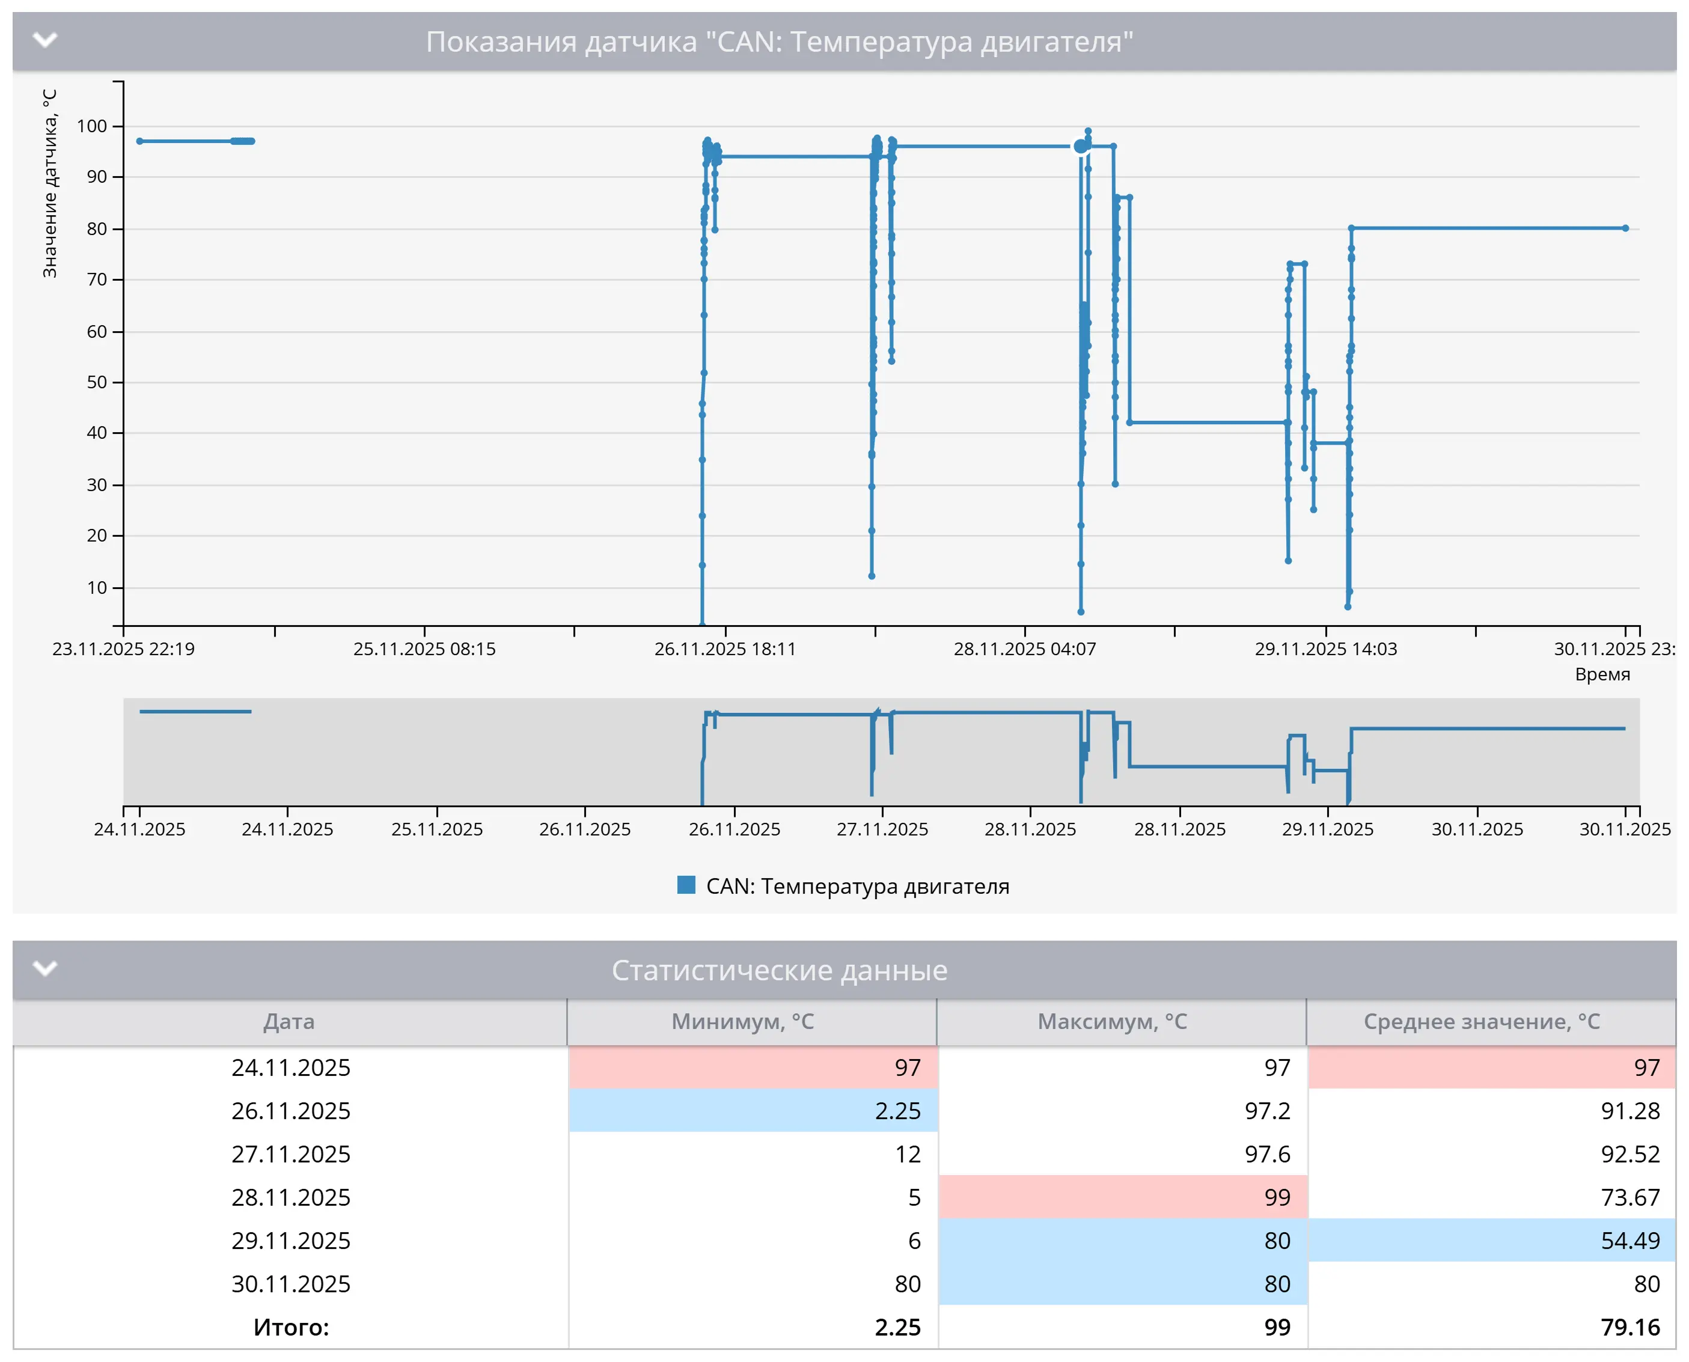Sort table by Максимум, °C column
The height and width of the screenshot is (1362, 1689).
pos(1111,1022)
